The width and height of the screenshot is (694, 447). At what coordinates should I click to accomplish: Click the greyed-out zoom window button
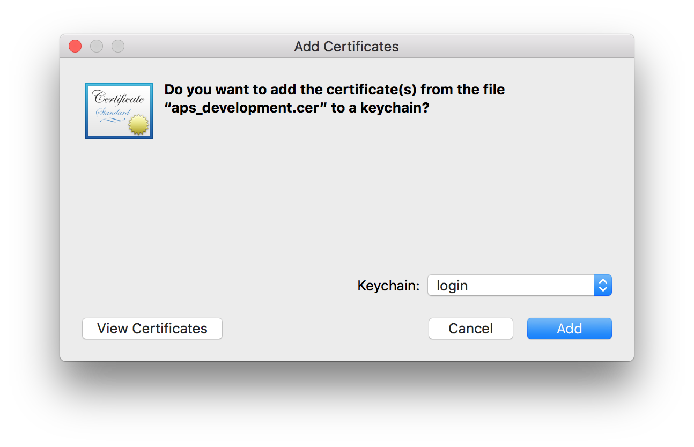(x=118, y=47)
